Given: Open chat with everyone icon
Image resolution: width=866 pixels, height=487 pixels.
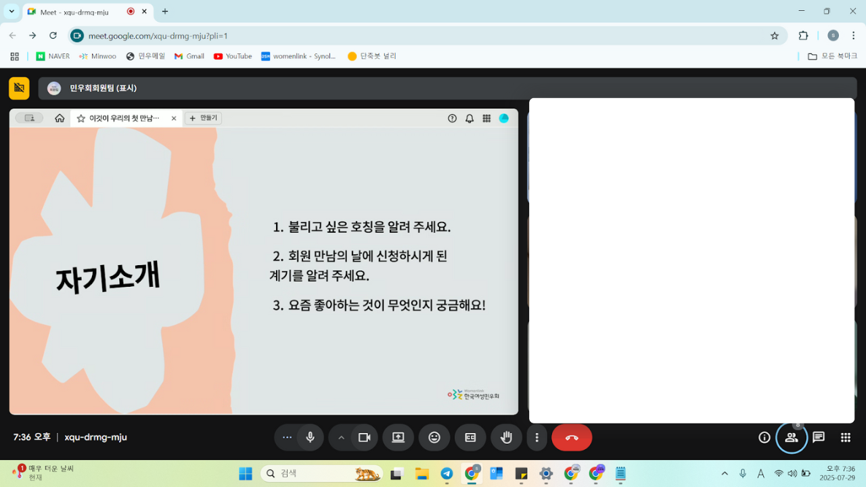Looking at the screenshot, I should pos(819,438).
